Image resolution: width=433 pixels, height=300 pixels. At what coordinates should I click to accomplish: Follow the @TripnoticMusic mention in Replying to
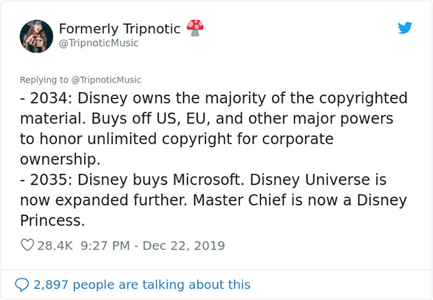(x=106, y=80)
